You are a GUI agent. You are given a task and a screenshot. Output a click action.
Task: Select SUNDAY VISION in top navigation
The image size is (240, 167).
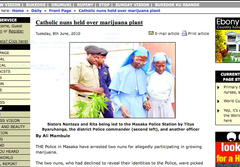(x=132, y=5)
